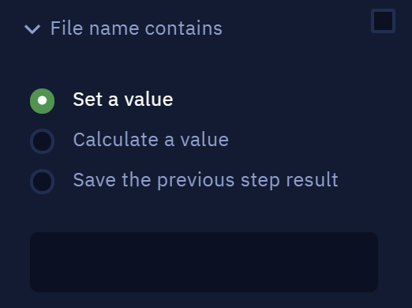Tick the checkbox beside File name contains

tap(383, 21)
